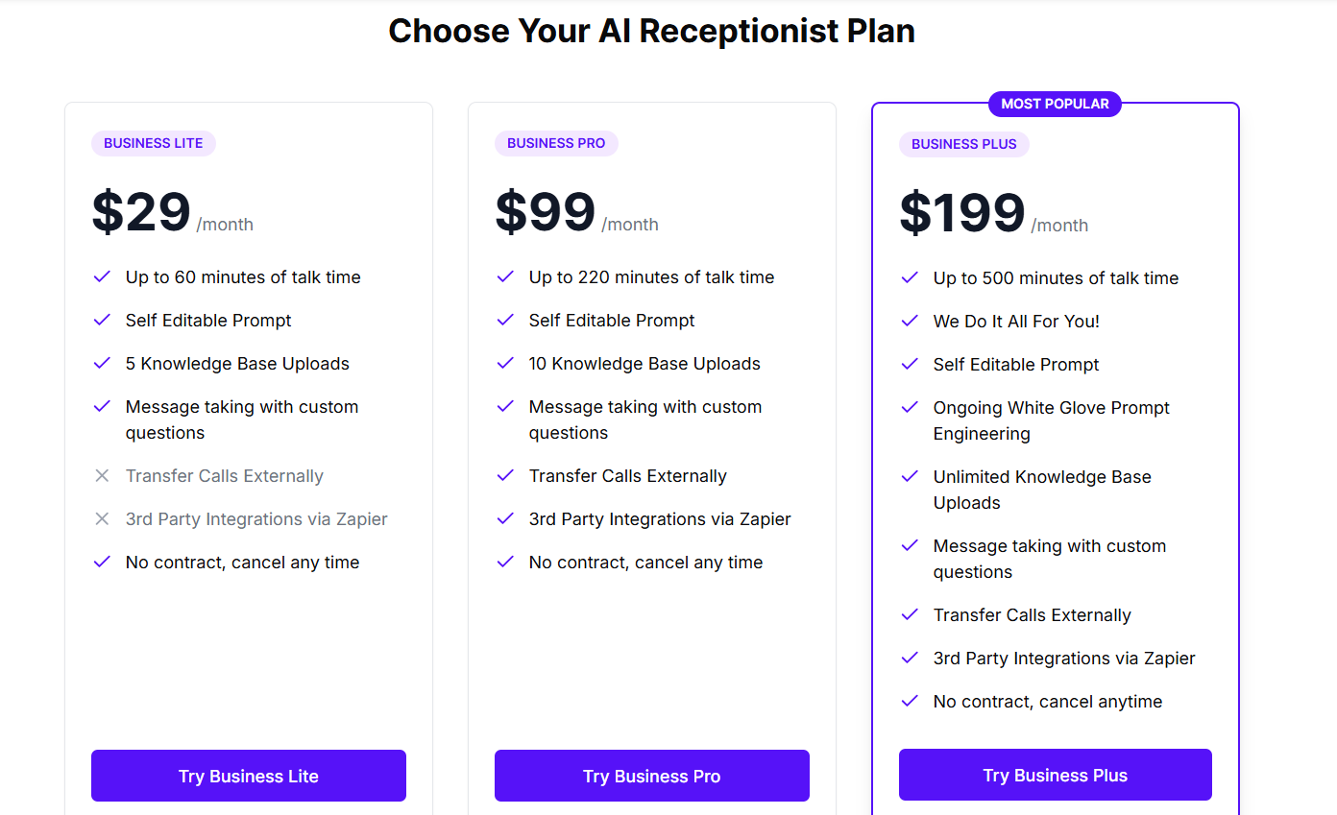Click the checkmark next to 500 minutes talk time

click(910, 277)
